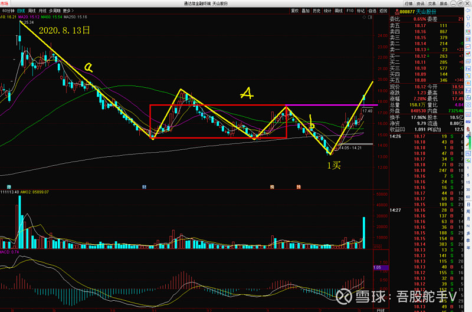The height and width of the screenshot is (312, 472).
Task: Click the red rectangle drawn on chart
Action: click(218, 106)
